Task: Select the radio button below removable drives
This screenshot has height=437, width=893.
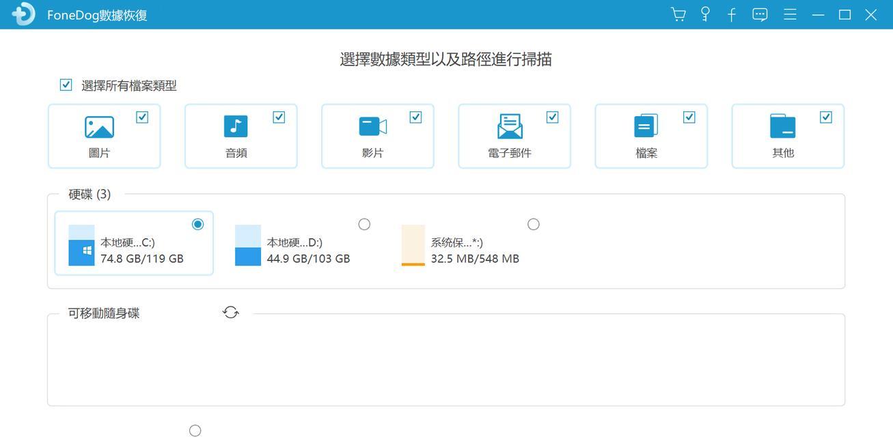Action: [195, 430]
